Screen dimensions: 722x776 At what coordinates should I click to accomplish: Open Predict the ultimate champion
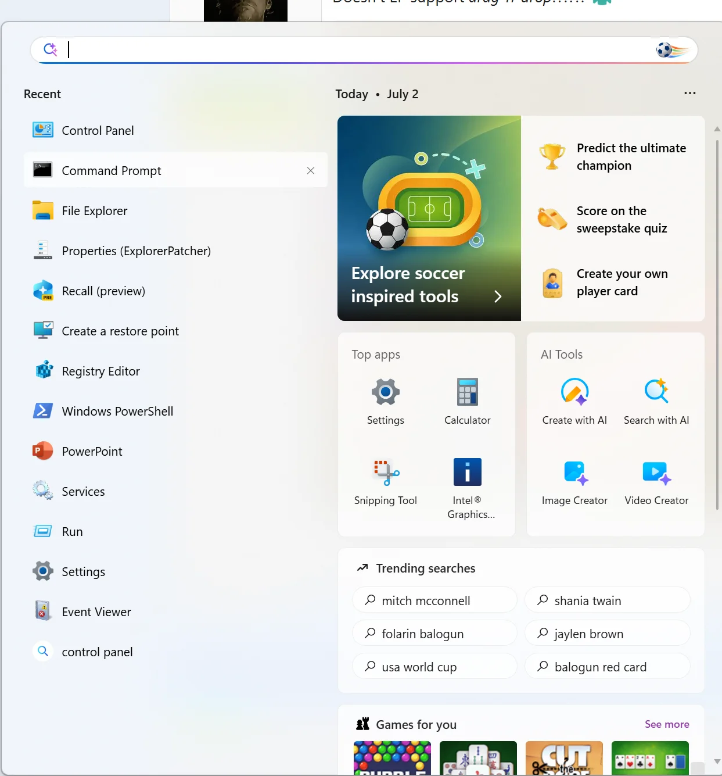(613, 156)
